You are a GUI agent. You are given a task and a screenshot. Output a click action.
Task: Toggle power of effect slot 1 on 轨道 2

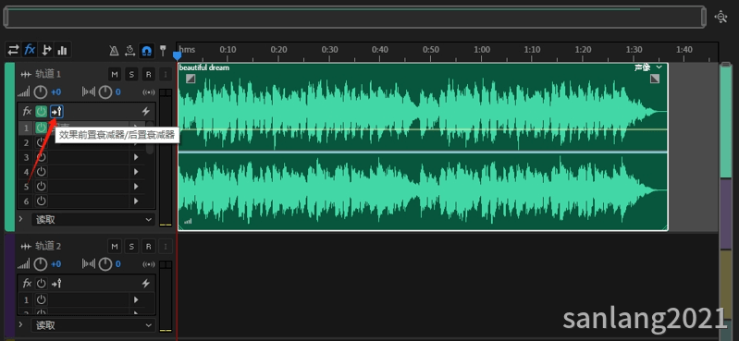pos(42,299)
